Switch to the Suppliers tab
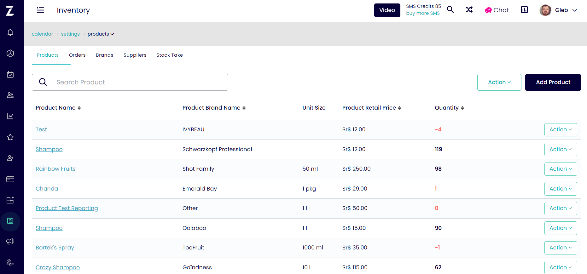 (x=135, y=55)
